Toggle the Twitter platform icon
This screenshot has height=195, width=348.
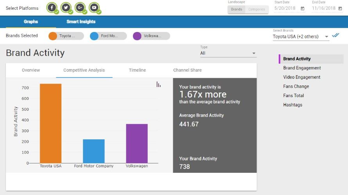66,8
